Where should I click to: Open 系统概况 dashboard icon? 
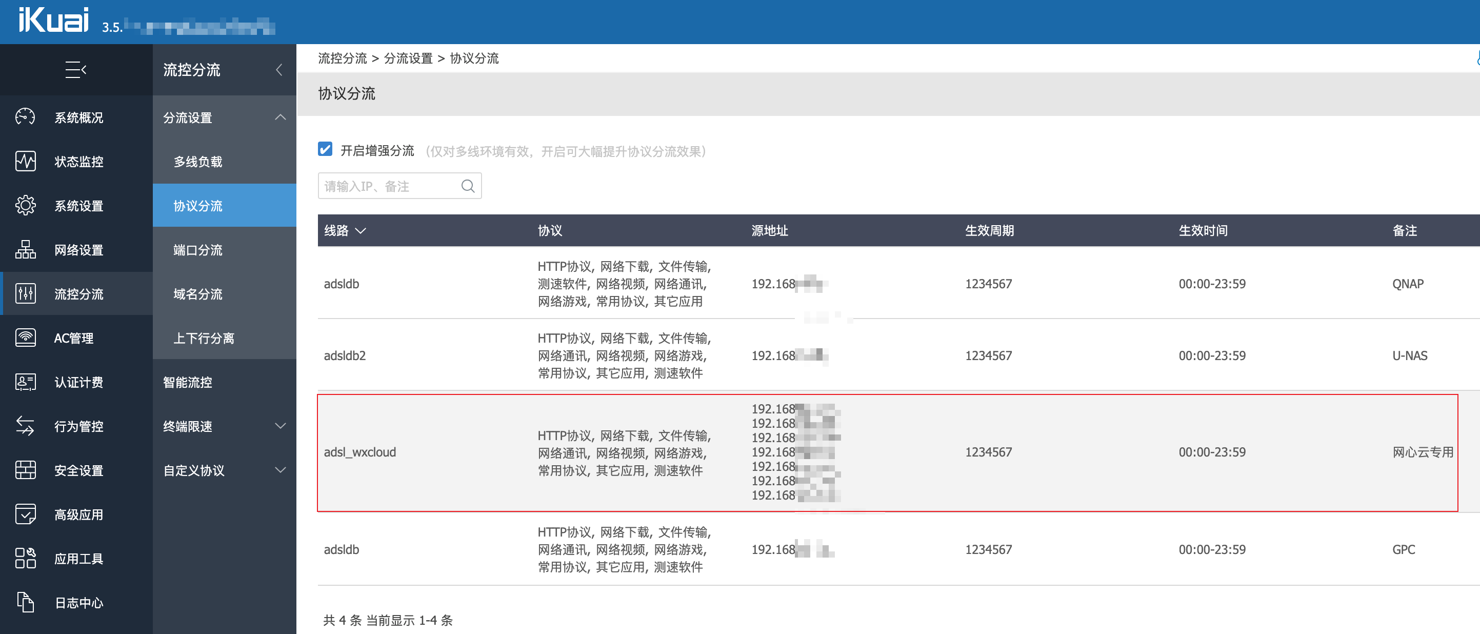click(25, 116)
